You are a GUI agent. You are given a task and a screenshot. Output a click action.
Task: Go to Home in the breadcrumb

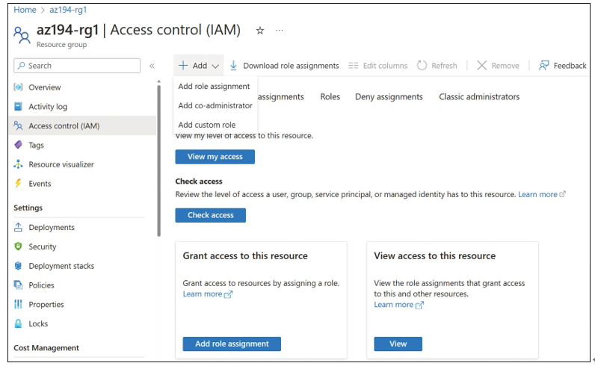click(25, 10)
